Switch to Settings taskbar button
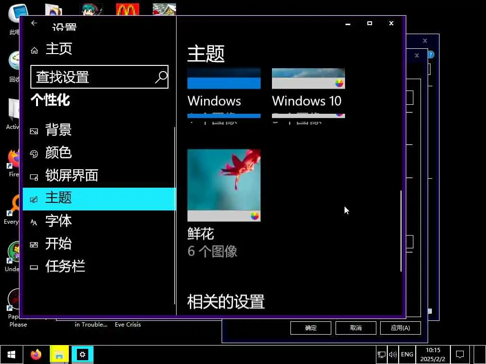 (x=83, y=355)
